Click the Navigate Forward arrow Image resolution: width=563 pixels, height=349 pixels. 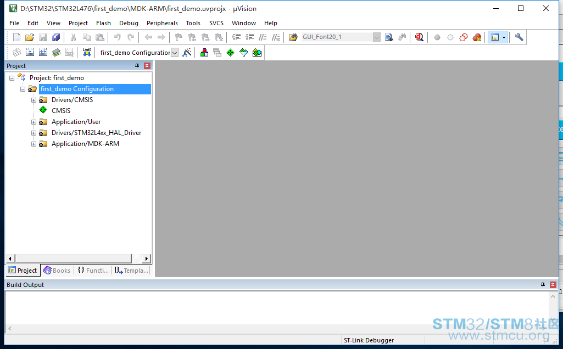(x=161, y=37)
